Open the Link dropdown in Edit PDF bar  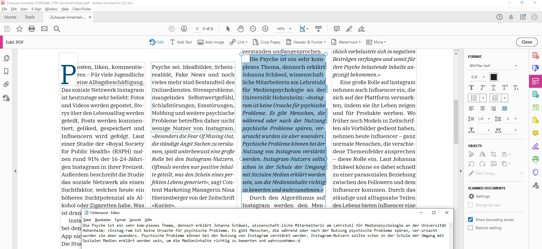(239, 42)
